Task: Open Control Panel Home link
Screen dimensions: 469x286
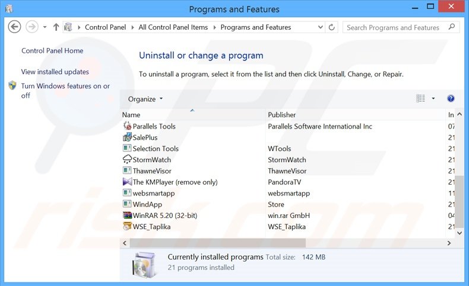Action: [52, 51]
